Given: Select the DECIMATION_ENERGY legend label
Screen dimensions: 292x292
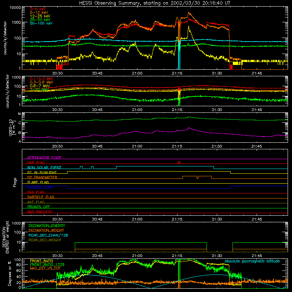Looking at the screenshot, I should 47,226.
